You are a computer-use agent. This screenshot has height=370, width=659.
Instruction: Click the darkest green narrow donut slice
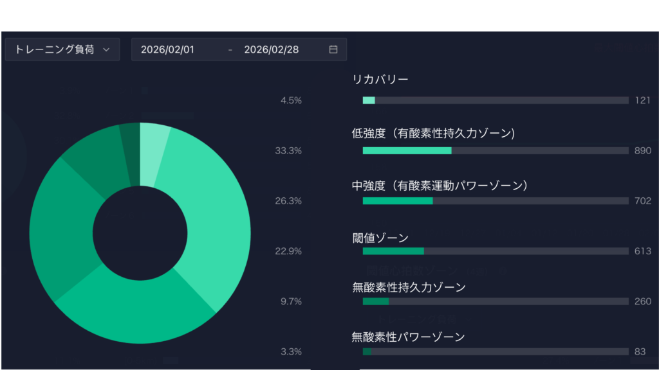click(131, 153)
